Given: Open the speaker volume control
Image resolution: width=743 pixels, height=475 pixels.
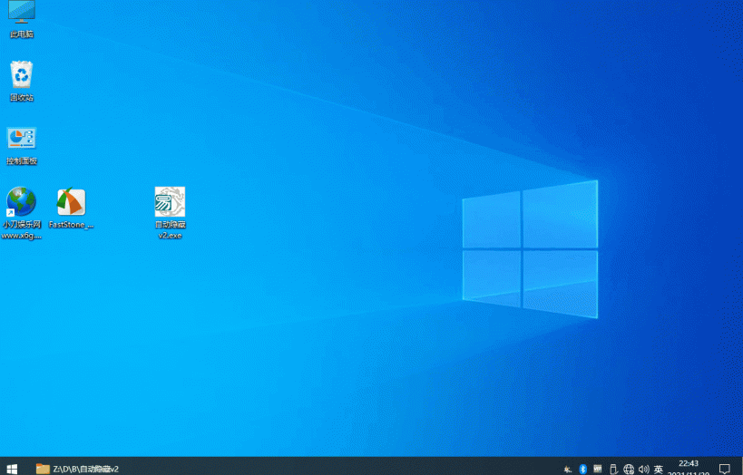Looking at the screenshot, I should pos(643,469).
